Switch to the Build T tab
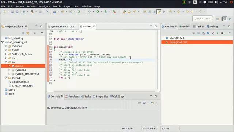Viewport: 234px width, 132px height. pyautogui.click(x=185, y=26)
